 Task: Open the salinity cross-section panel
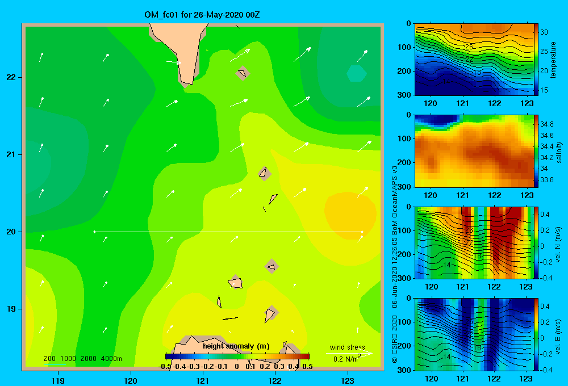click(x=474, y=151)
